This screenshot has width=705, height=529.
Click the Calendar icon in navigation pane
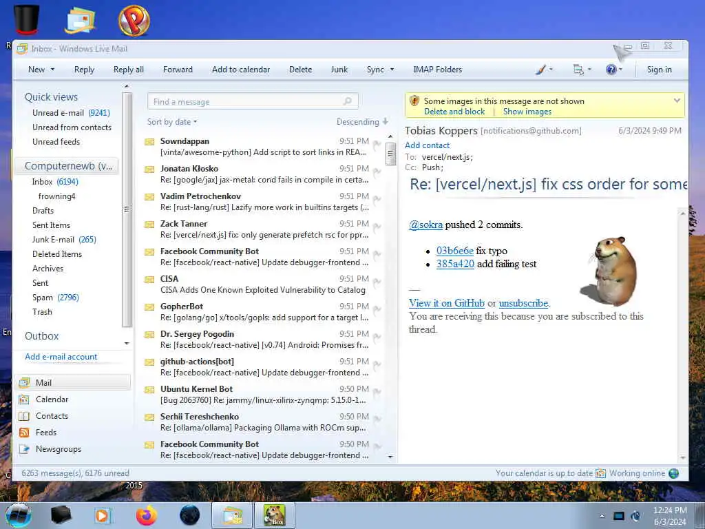click(x=24, y=400)
